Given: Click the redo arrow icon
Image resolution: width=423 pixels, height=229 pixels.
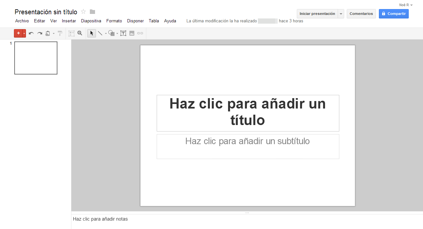Looking at the screenshot, I should (40, 33).
